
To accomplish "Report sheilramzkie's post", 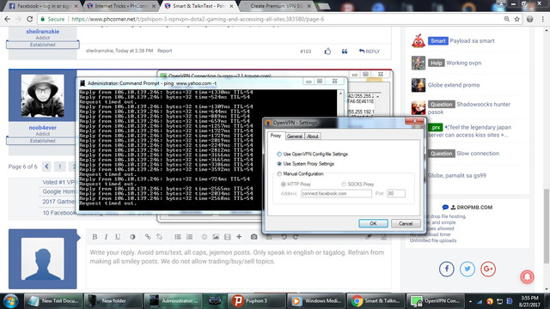I will point(164,51).
